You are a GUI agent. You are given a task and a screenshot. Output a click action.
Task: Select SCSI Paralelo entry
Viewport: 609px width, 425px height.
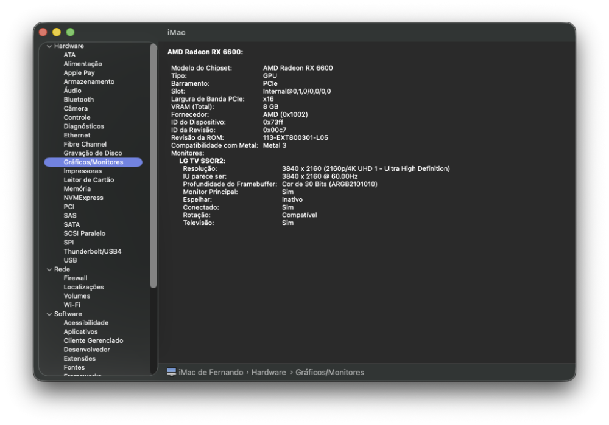click(85, 233)
